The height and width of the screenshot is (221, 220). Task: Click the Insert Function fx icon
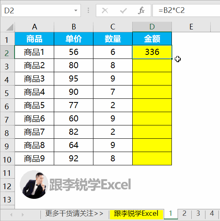[141, 10]
